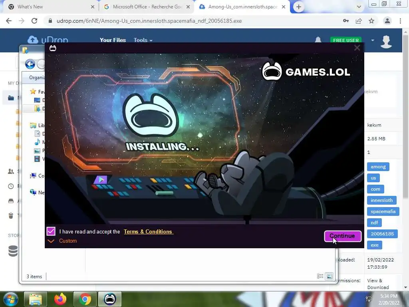This screenshot has width=409, height=307.
Task: Click the network icon in system tray
Action: (x=369, y=299)
